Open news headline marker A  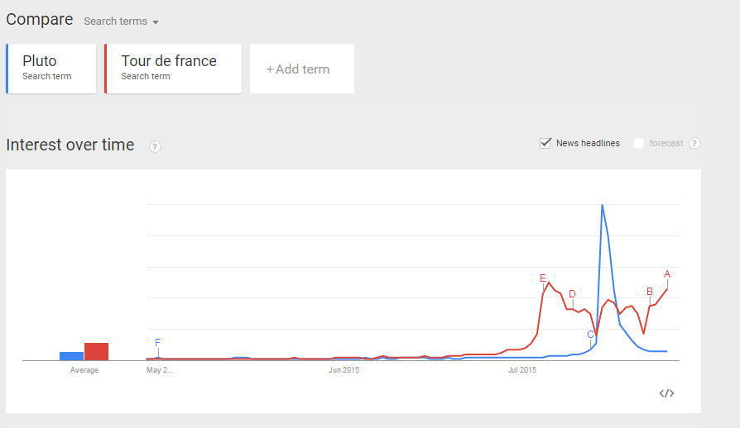point(667,274)
